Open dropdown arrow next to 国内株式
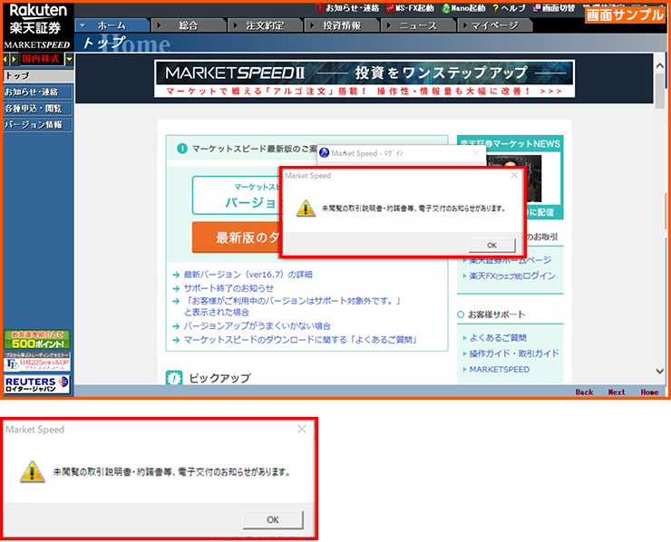Screen dimensions: 671x542 (x=69, y=59)
